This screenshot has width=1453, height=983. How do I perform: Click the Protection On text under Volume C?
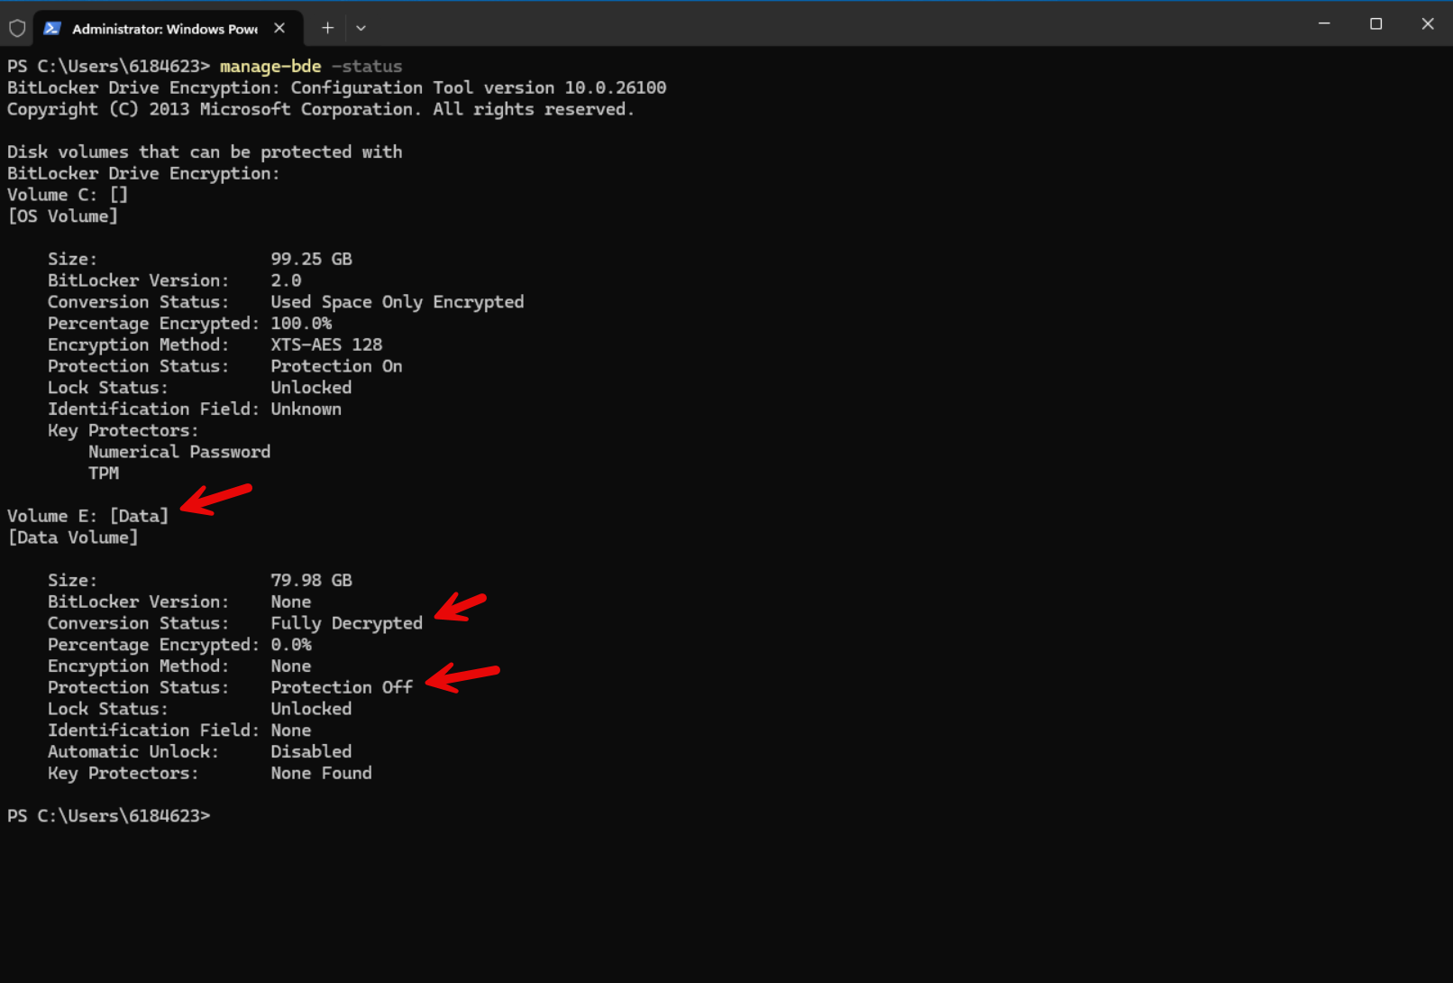coord(336,365)
